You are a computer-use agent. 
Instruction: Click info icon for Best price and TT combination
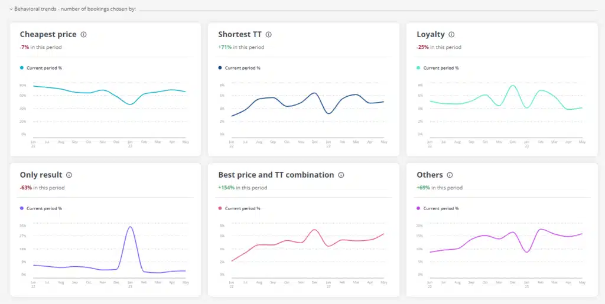click(x=341, y=175)
